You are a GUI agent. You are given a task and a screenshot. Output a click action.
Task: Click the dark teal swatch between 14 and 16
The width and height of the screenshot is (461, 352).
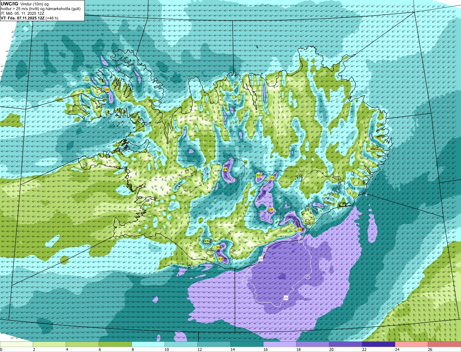[247, 344]
